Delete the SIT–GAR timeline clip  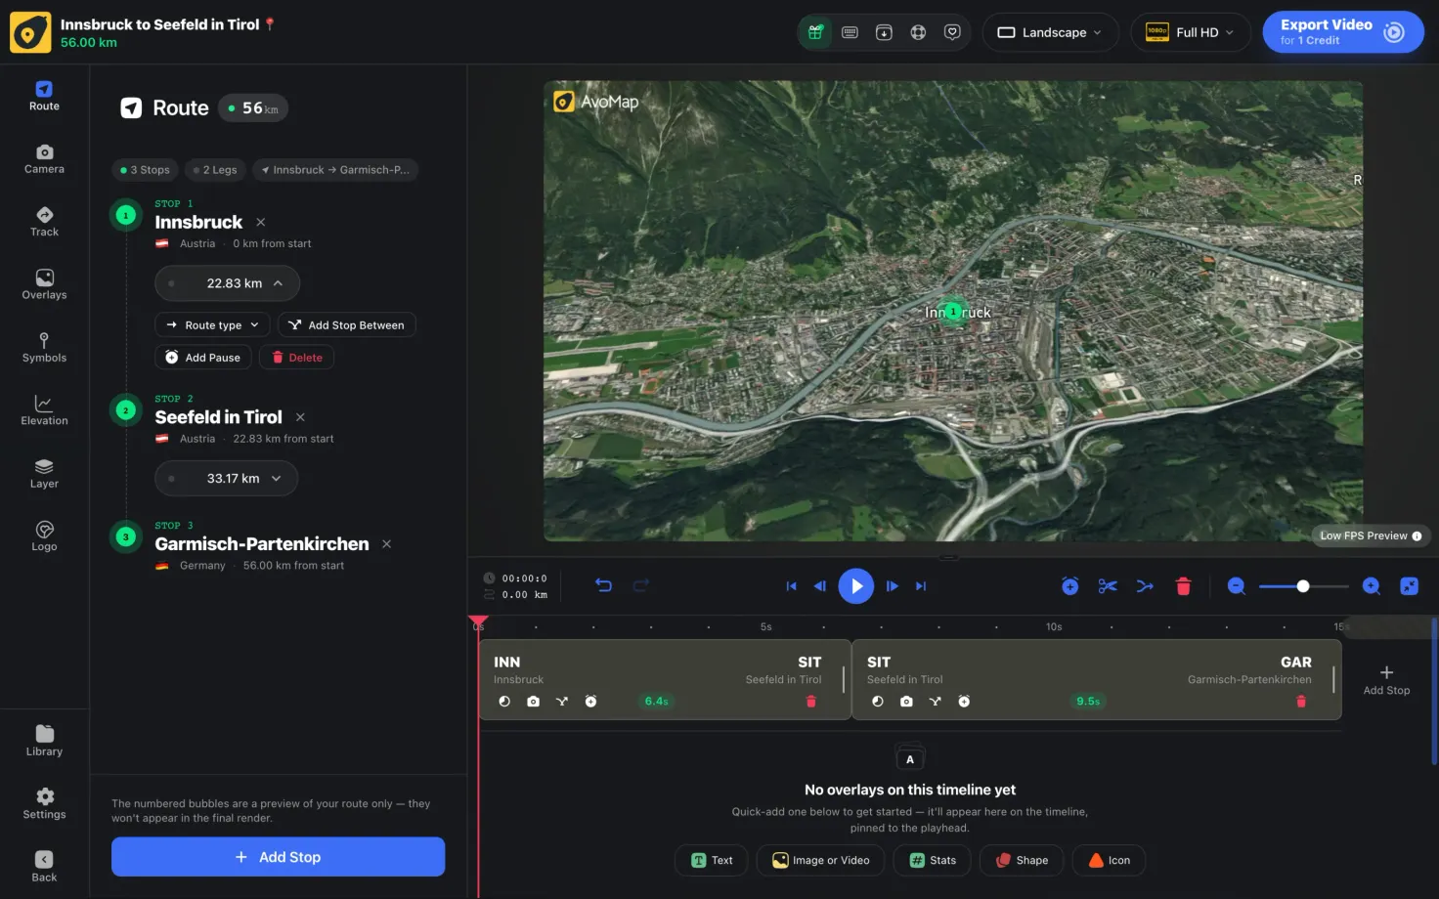coord(1300,702)
